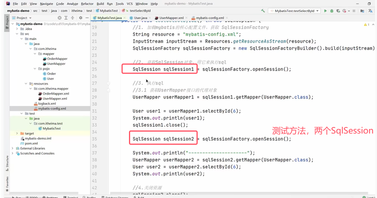Click the Project panel horizontal scrollbar

(x=44, y=193)
